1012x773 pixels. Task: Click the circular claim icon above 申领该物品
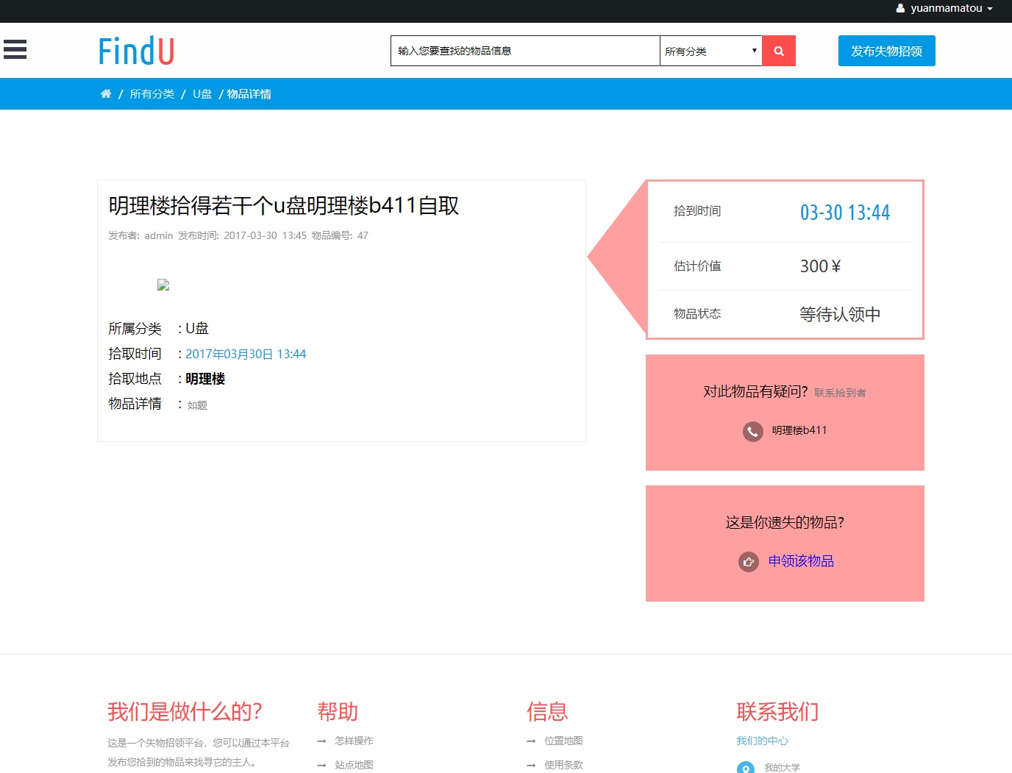pos(748,561)
